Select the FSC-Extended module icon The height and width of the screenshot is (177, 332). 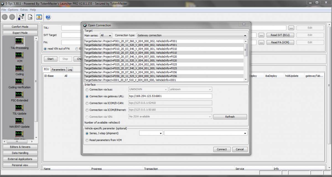[19, 94]
